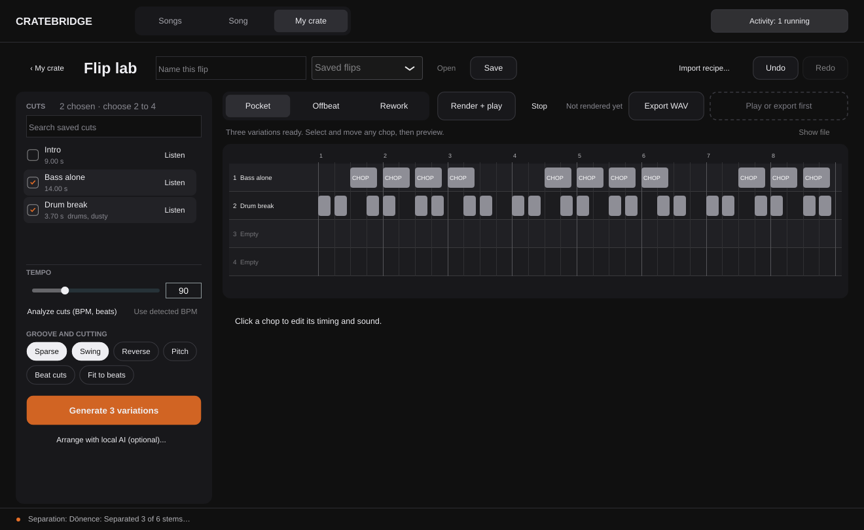
Task: Open the Songs tab
Action: 170,21
